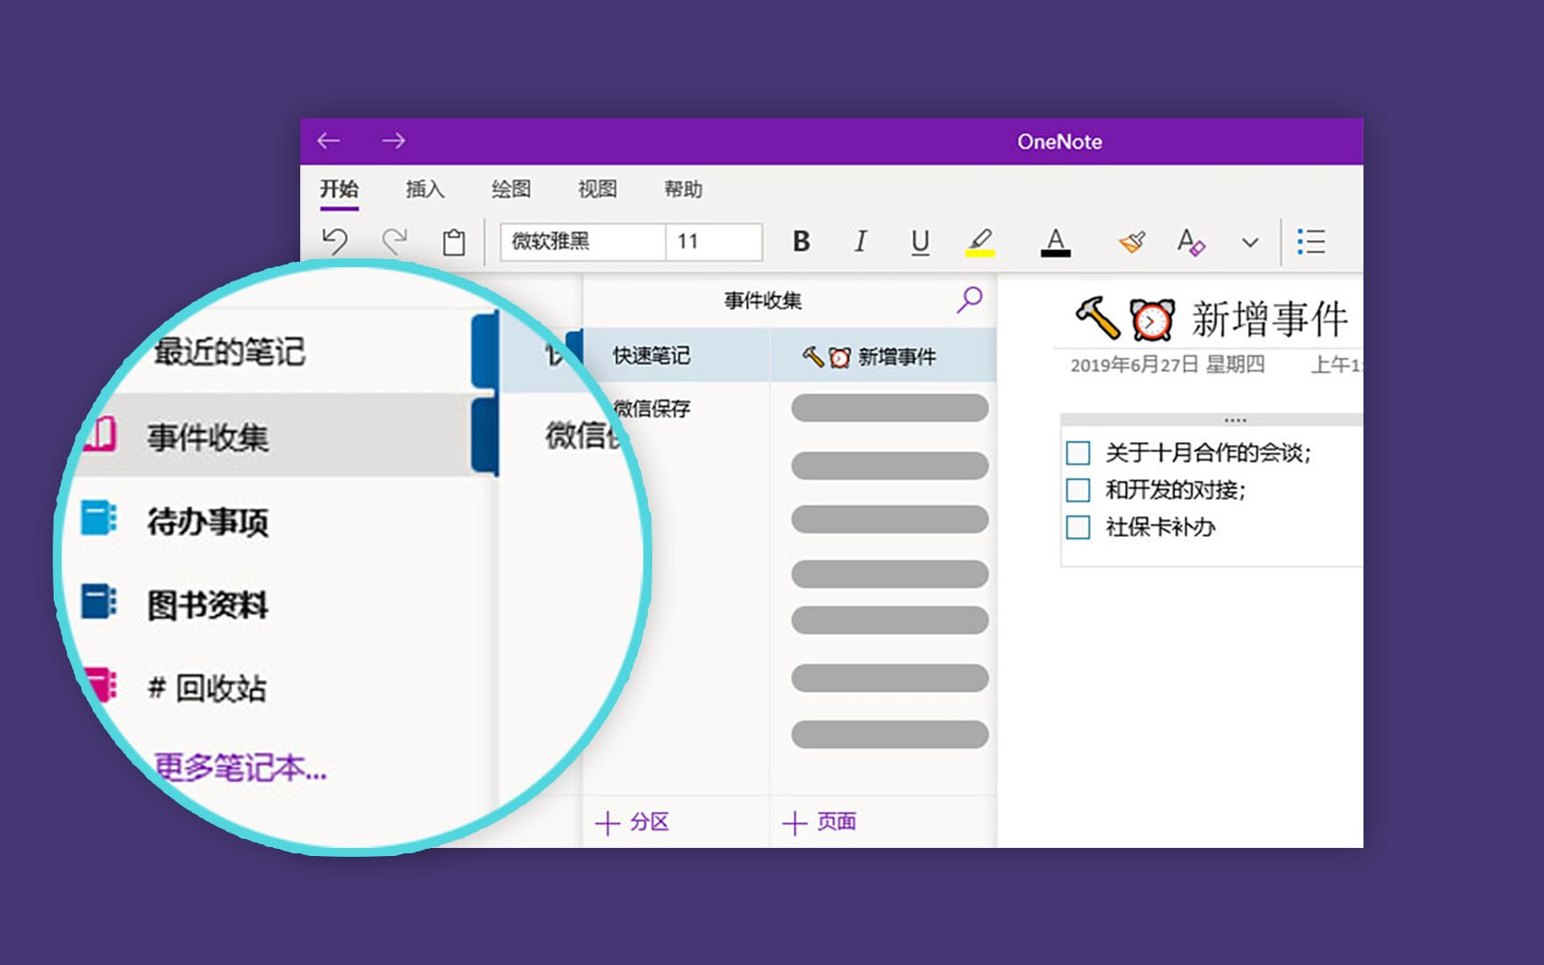This screenshot has height=965, width=1544.
Task: Clear formatting with the eraser A icon
Action: coord(1190,241)
